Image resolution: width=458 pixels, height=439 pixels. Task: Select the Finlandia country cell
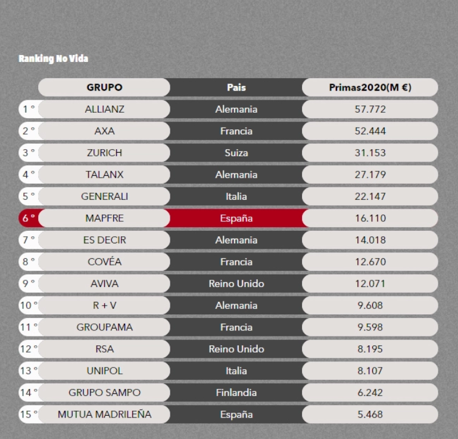236,392
